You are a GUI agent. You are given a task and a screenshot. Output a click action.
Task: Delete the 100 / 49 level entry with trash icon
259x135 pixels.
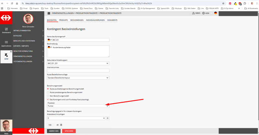pos(61,125)
